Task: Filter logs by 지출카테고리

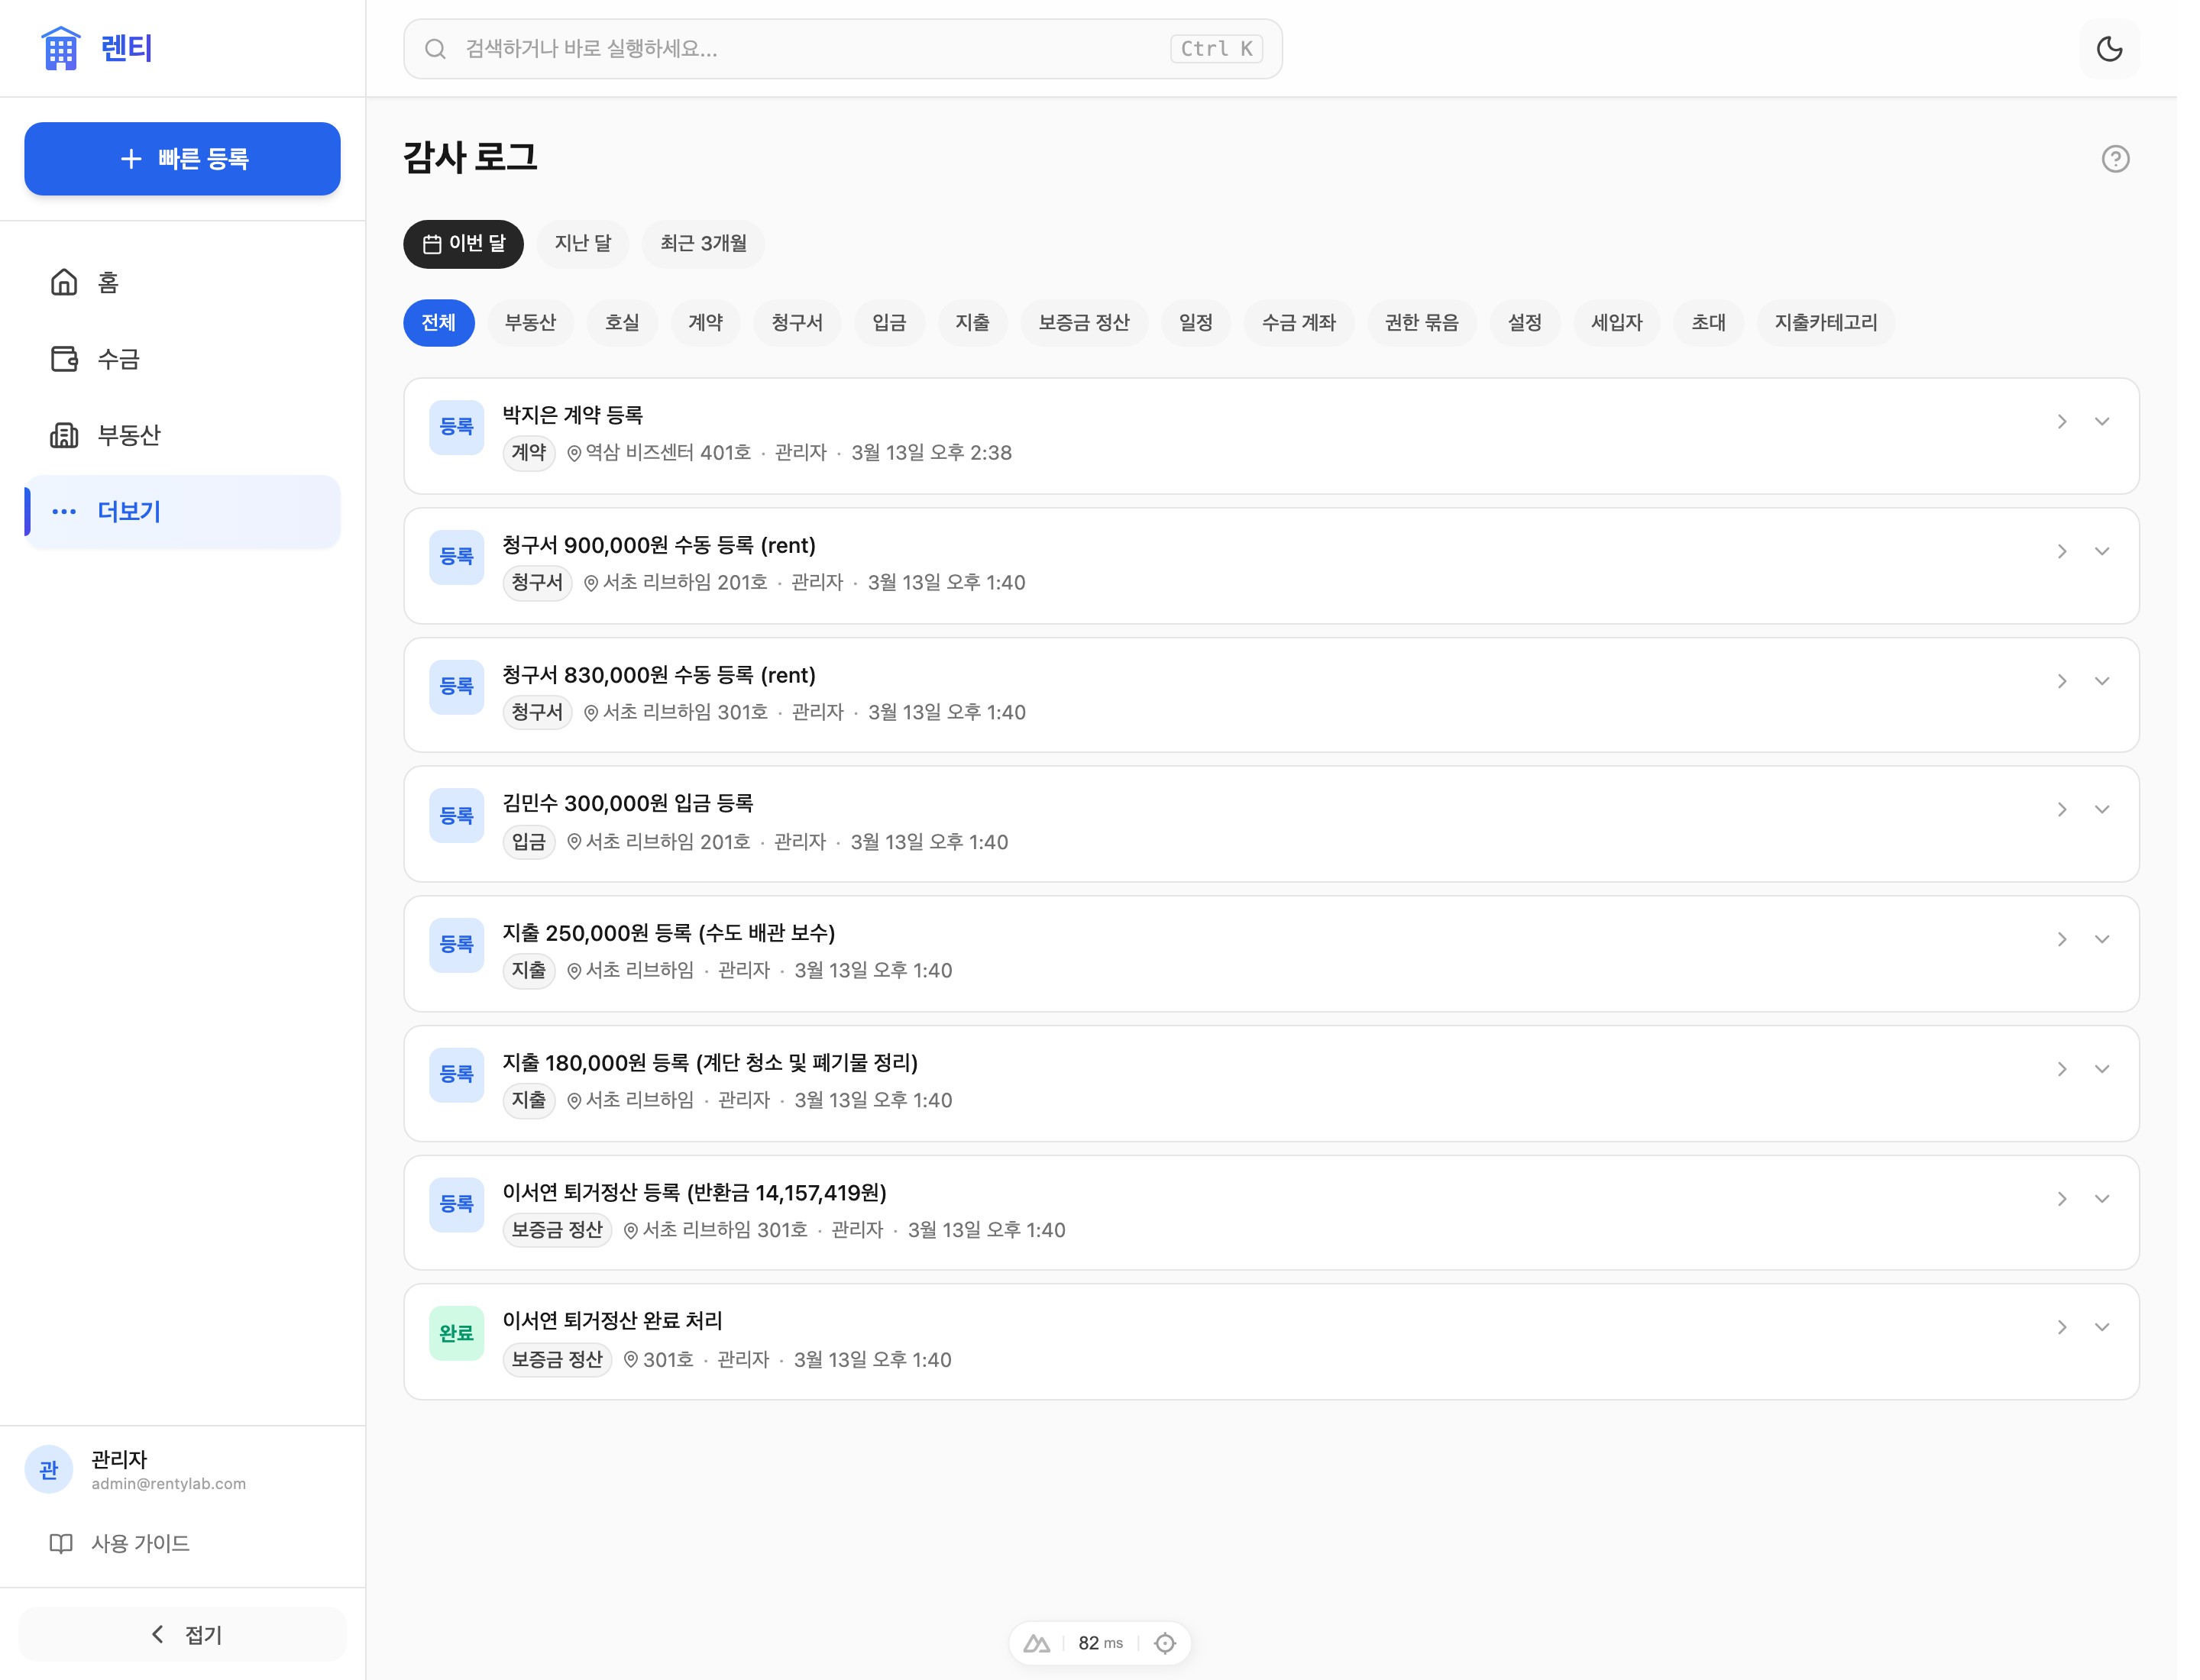Action: coord(1826,323)
